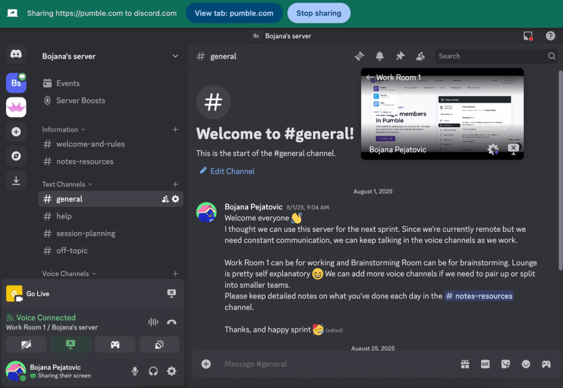Viewport: 563px width, 388px height.
Task: Open the threads panel in #general
Action: pyautogui.click(x=359, y=56)
